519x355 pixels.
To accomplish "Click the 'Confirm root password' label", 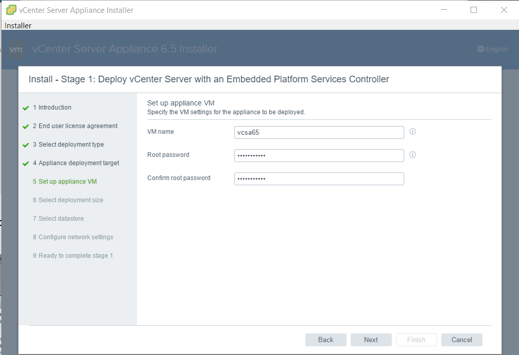I will (179, 178).
